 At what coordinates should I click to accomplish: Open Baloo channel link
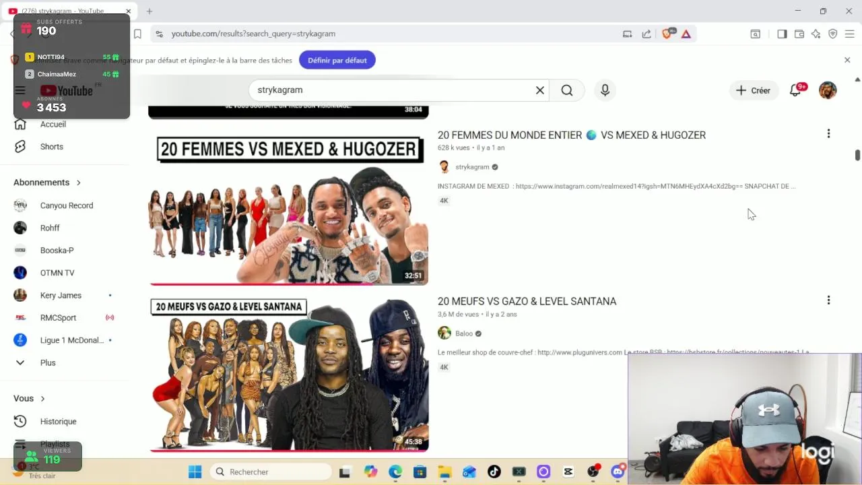coord(464,333)
